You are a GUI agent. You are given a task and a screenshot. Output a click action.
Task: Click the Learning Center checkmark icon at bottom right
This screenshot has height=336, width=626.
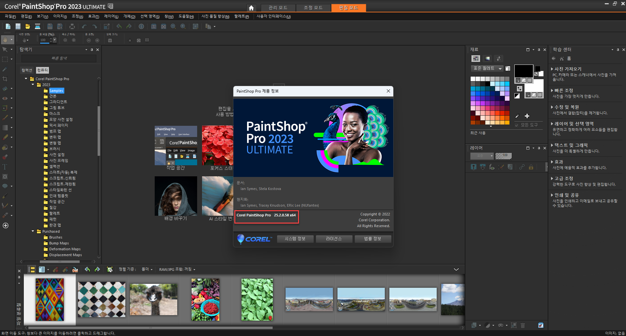click(541, 325)
